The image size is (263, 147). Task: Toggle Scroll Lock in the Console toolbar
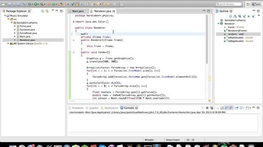222,108
